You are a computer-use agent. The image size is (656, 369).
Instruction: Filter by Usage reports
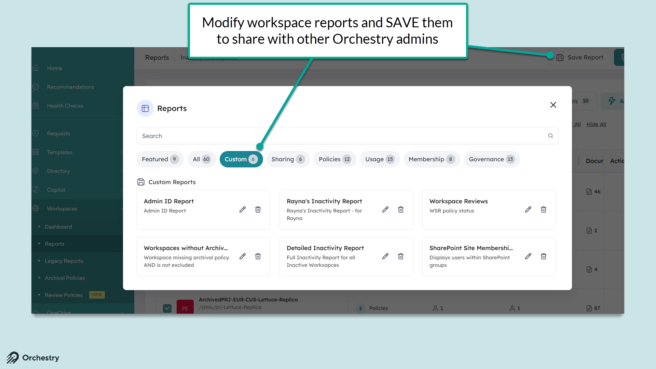(380, 159)
